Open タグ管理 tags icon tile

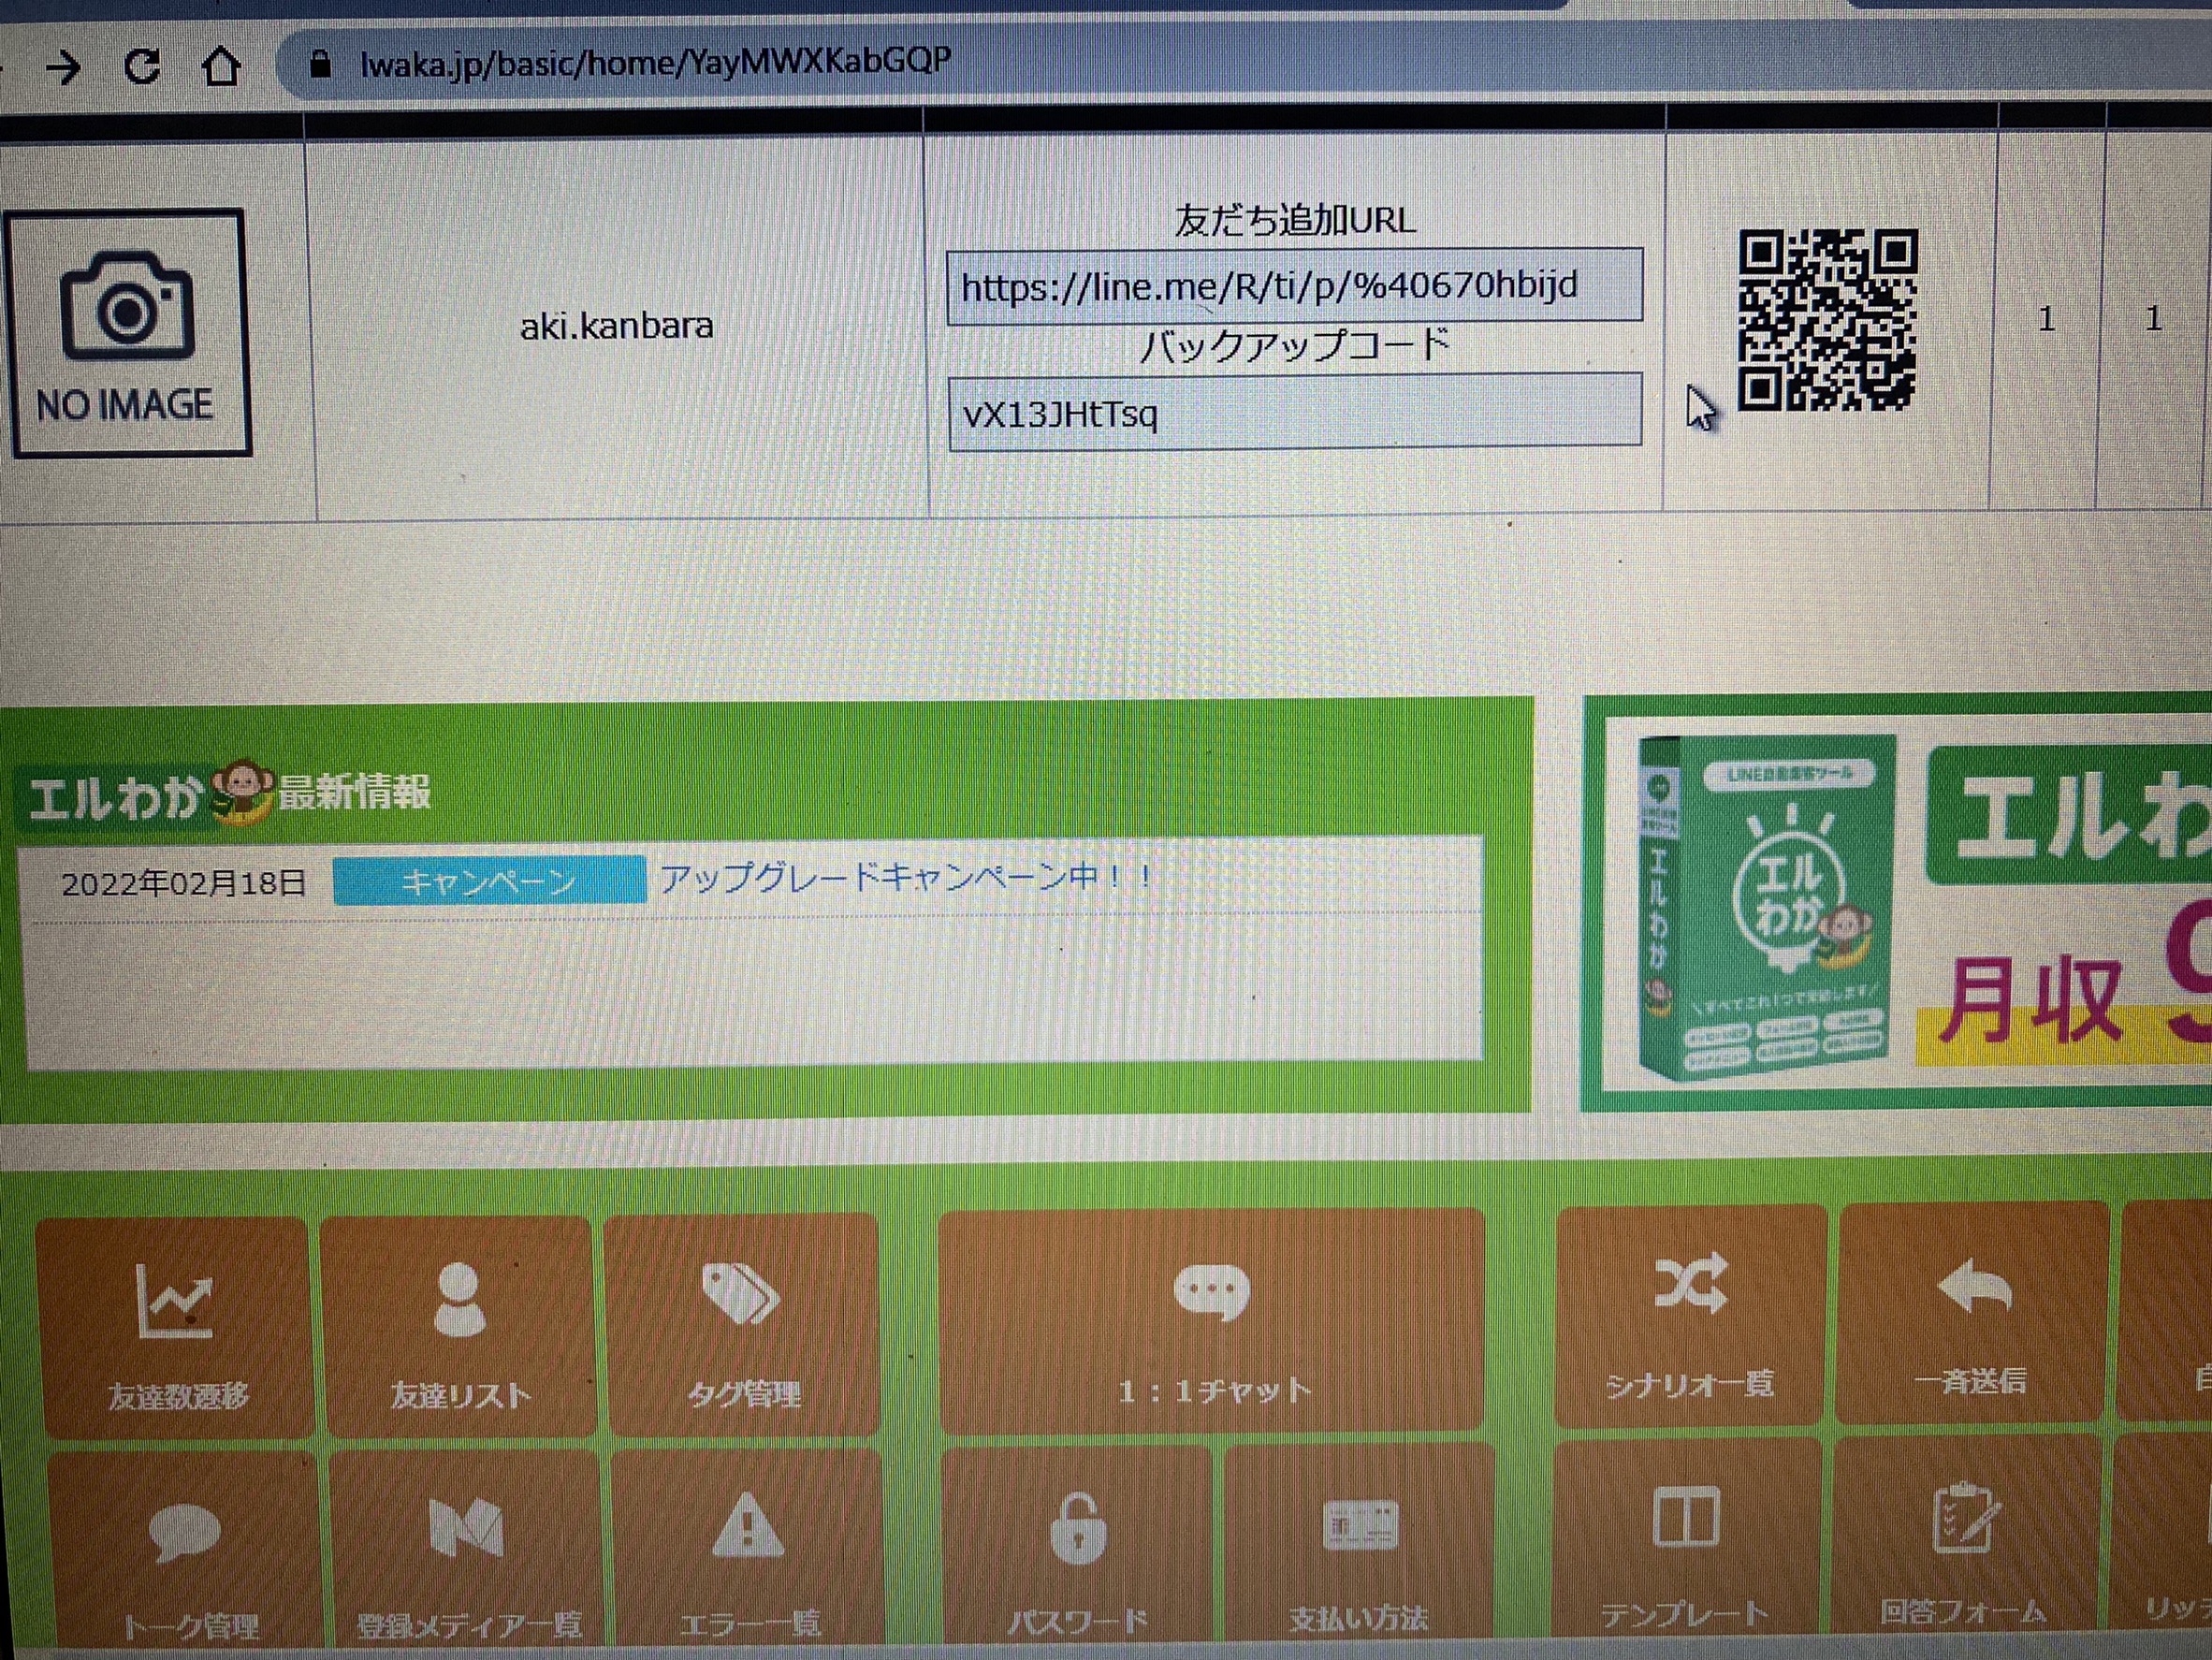click(743, 1324)
